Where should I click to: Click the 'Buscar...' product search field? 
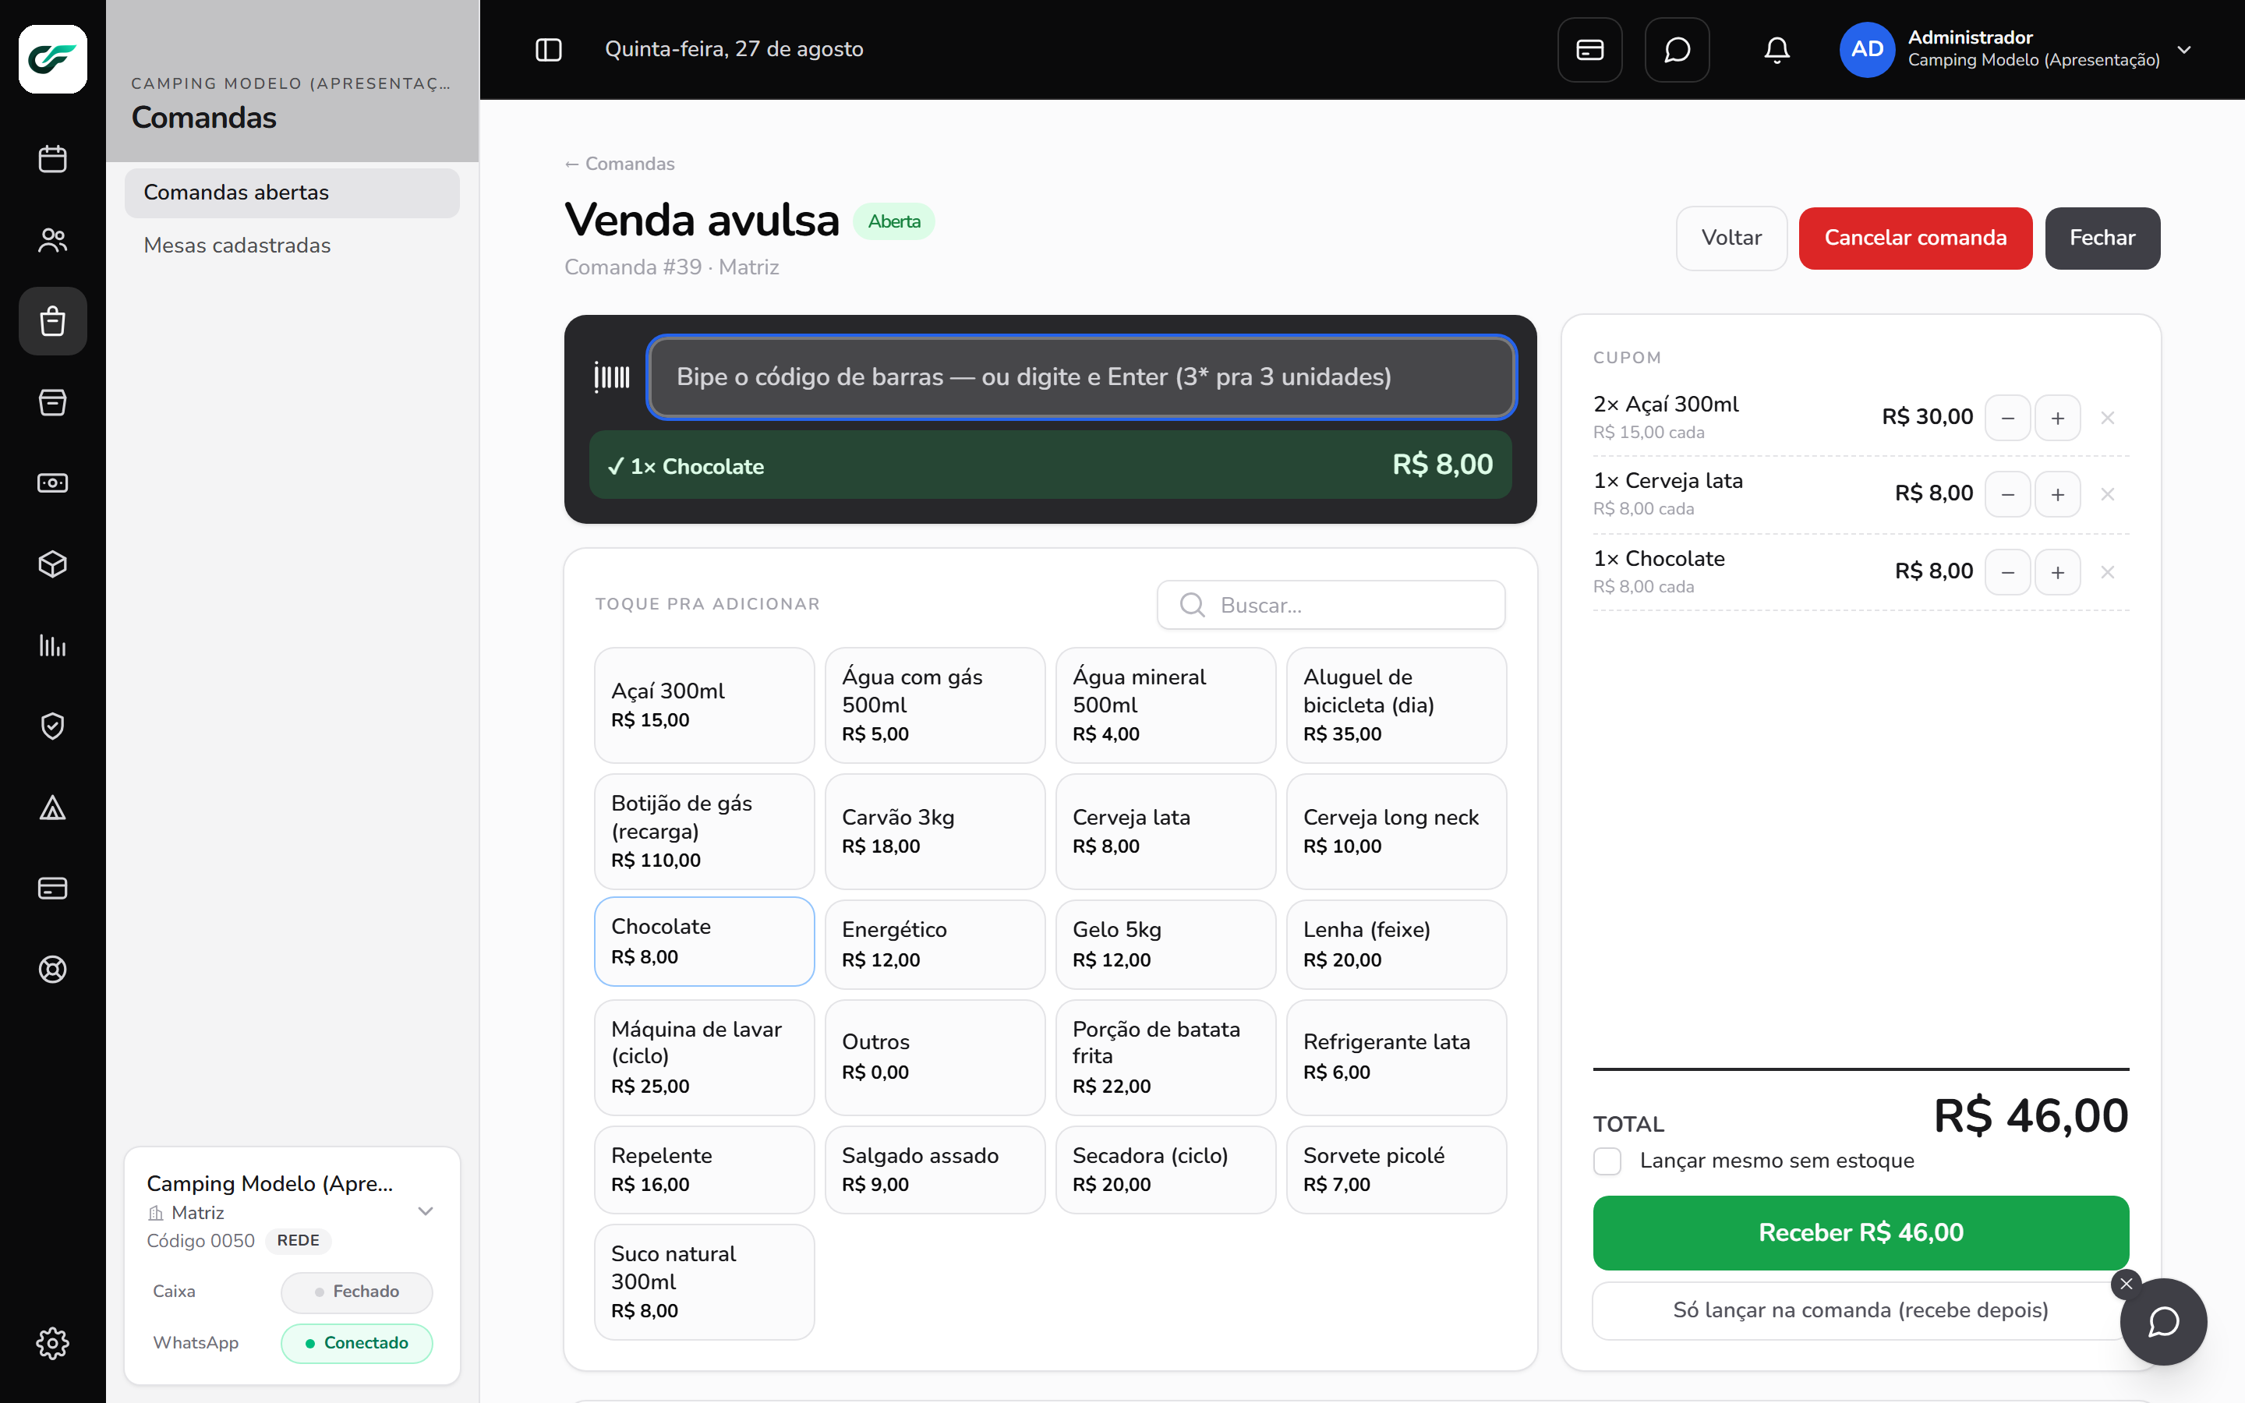click(x=1331, y=605)
